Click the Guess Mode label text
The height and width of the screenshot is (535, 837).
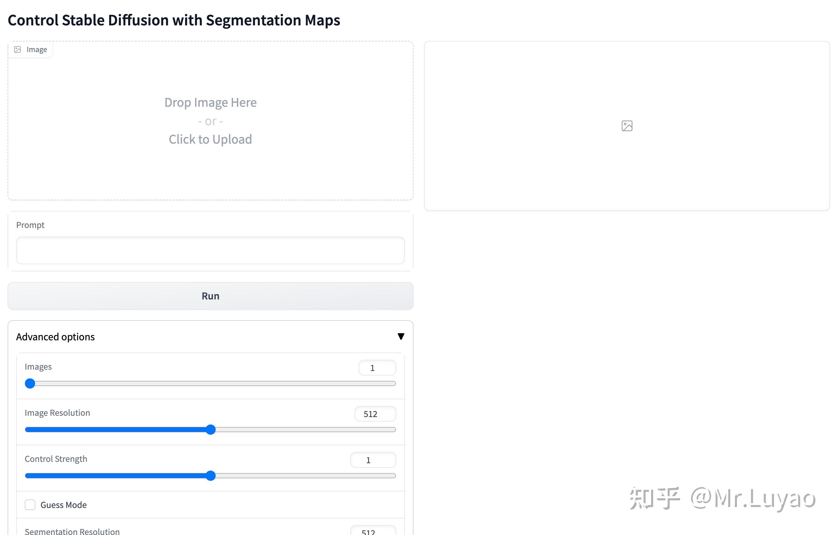(64, 505)
